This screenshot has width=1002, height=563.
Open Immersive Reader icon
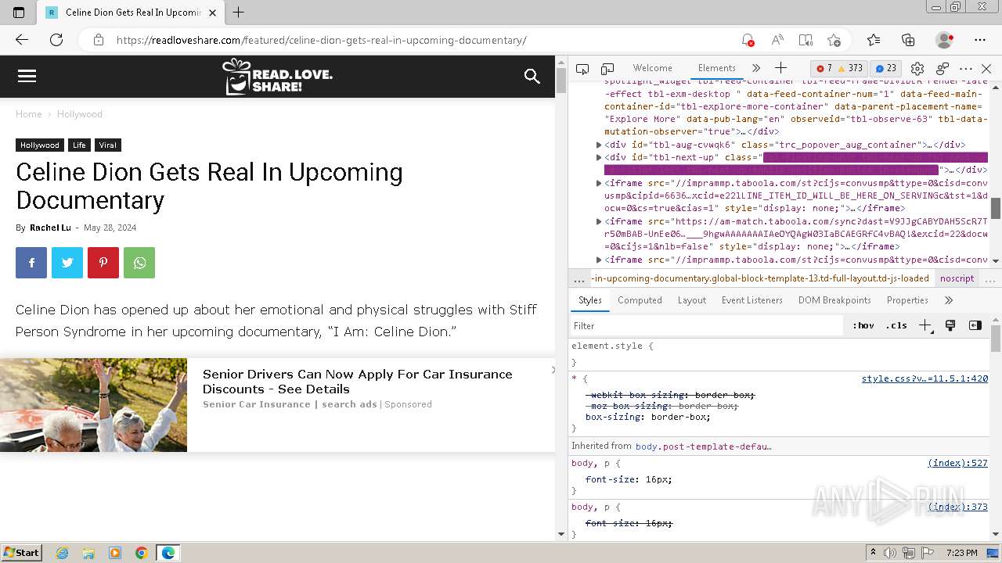click(806, 40)
